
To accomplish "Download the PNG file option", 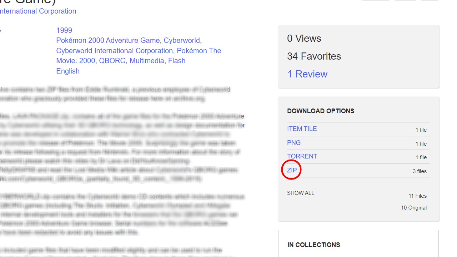I will coord(294,143).
